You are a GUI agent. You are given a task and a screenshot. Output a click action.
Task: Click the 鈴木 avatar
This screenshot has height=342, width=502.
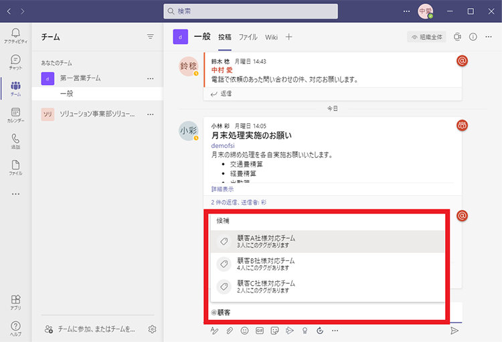coord(188,66)
